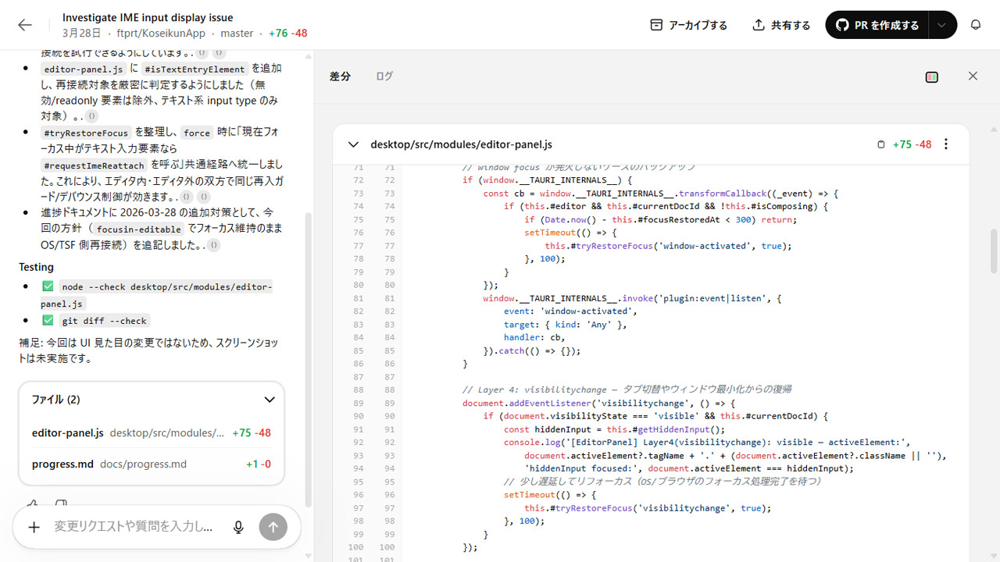
Task: Collapse the editor-panel.js diff section
Action: 353,144
